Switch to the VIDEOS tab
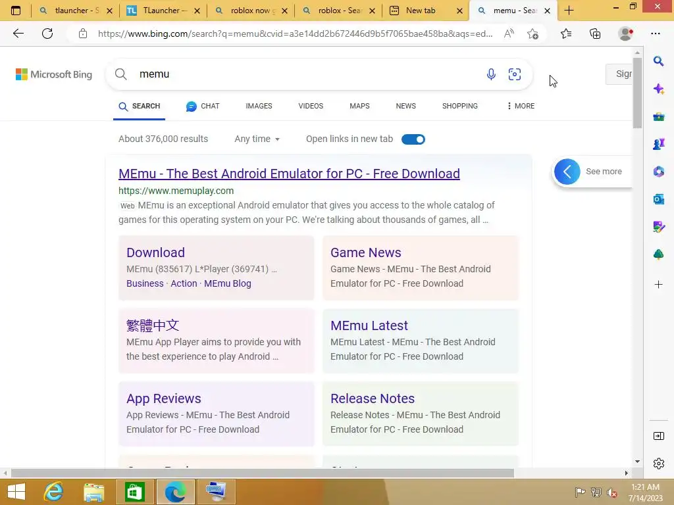This screenshot has width=674, height=505. click(311, 106)
